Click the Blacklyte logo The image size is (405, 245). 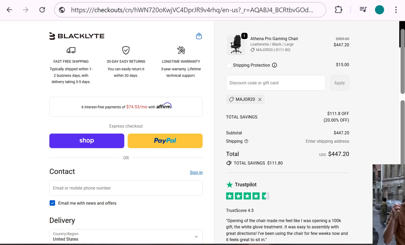(x=77, y=36)
